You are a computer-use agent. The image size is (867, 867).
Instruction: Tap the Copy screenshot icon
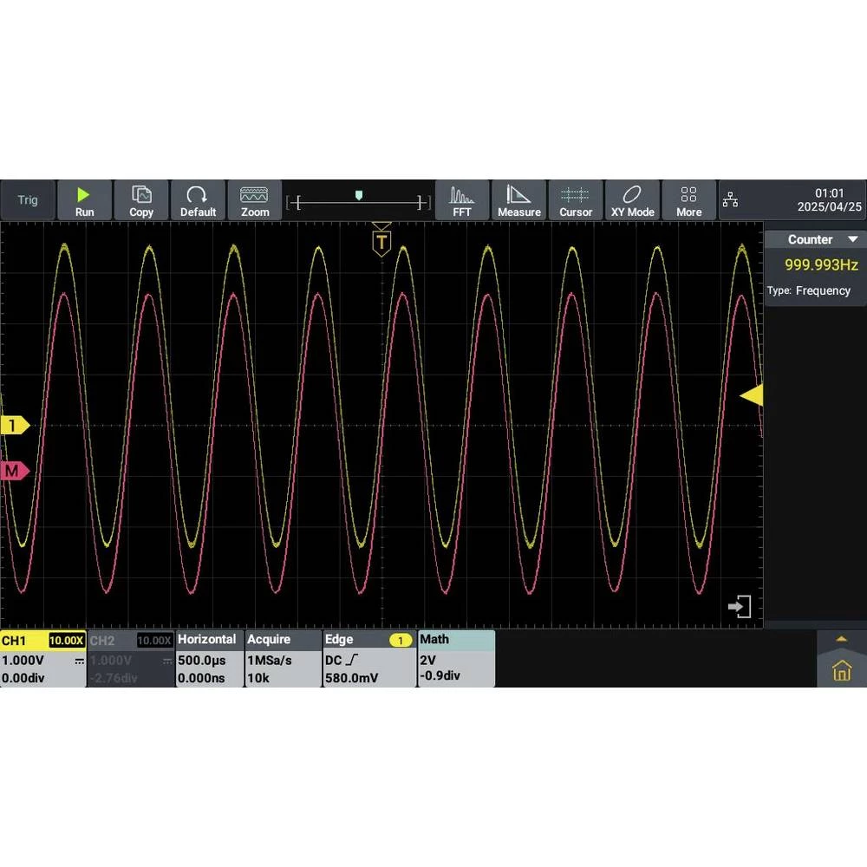point(141,200)
